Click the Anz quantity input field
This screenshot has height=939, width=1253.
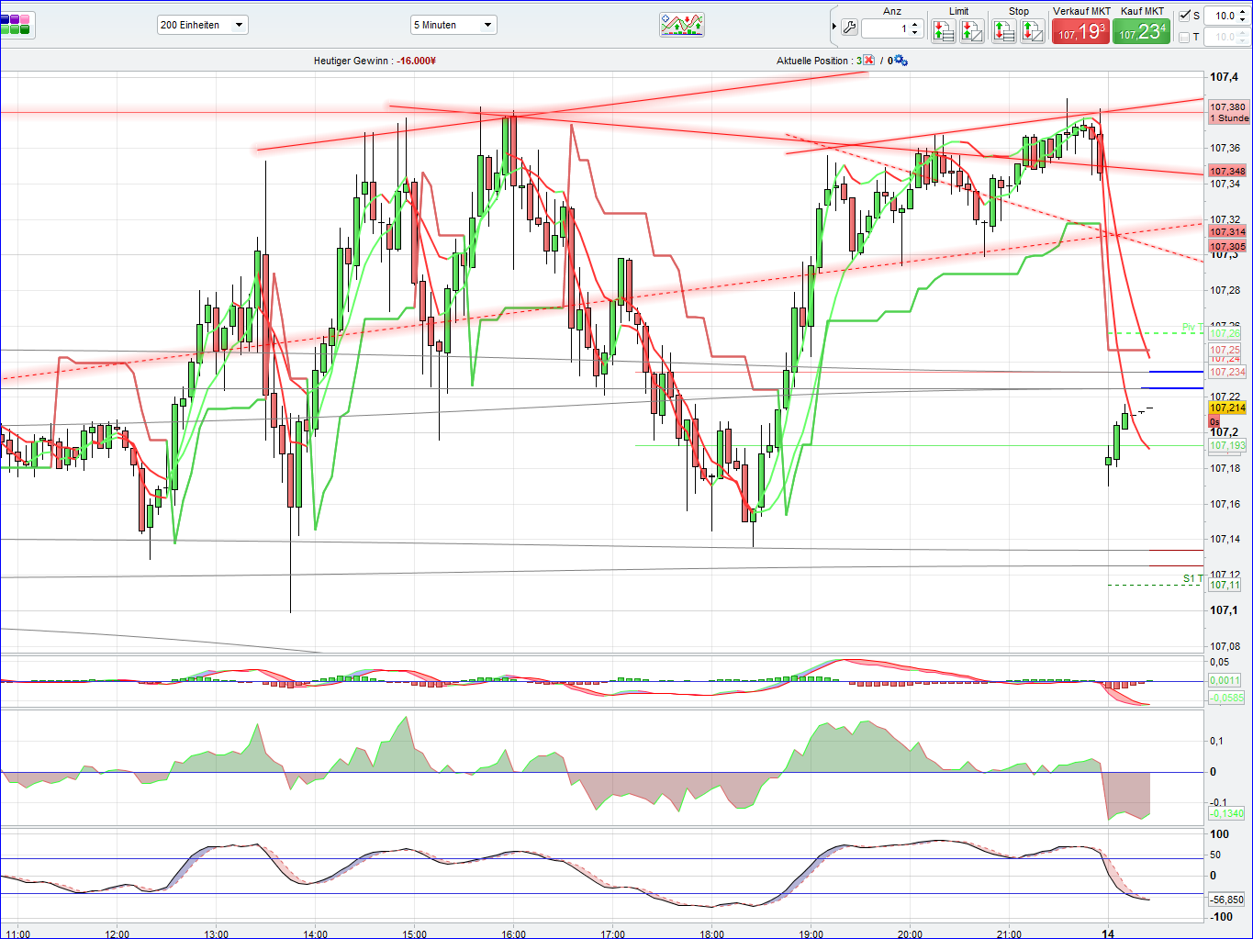884,28
